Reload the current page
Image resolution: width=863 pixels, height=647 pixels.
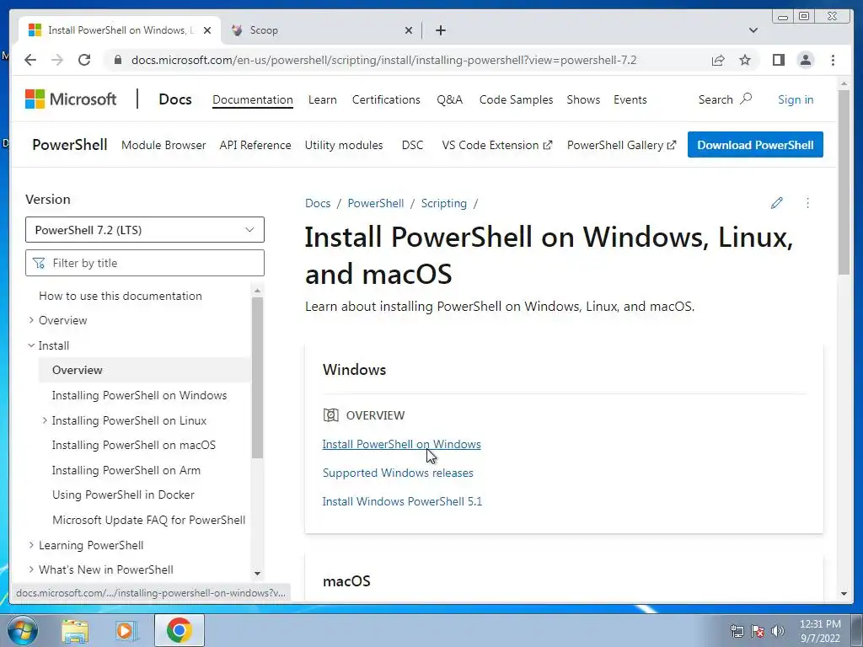[x=84, y=60]
